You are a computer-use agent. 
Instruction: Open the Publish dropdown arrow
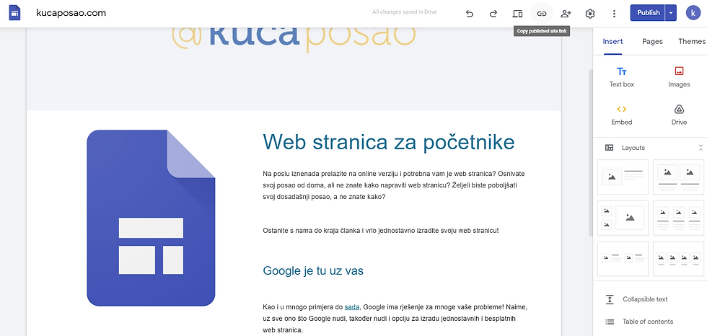(671, 12)
